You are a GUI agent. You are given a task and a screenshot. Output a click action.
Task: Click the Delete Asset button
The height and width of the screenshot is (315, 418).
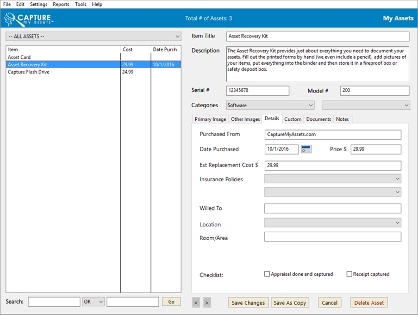369,302
